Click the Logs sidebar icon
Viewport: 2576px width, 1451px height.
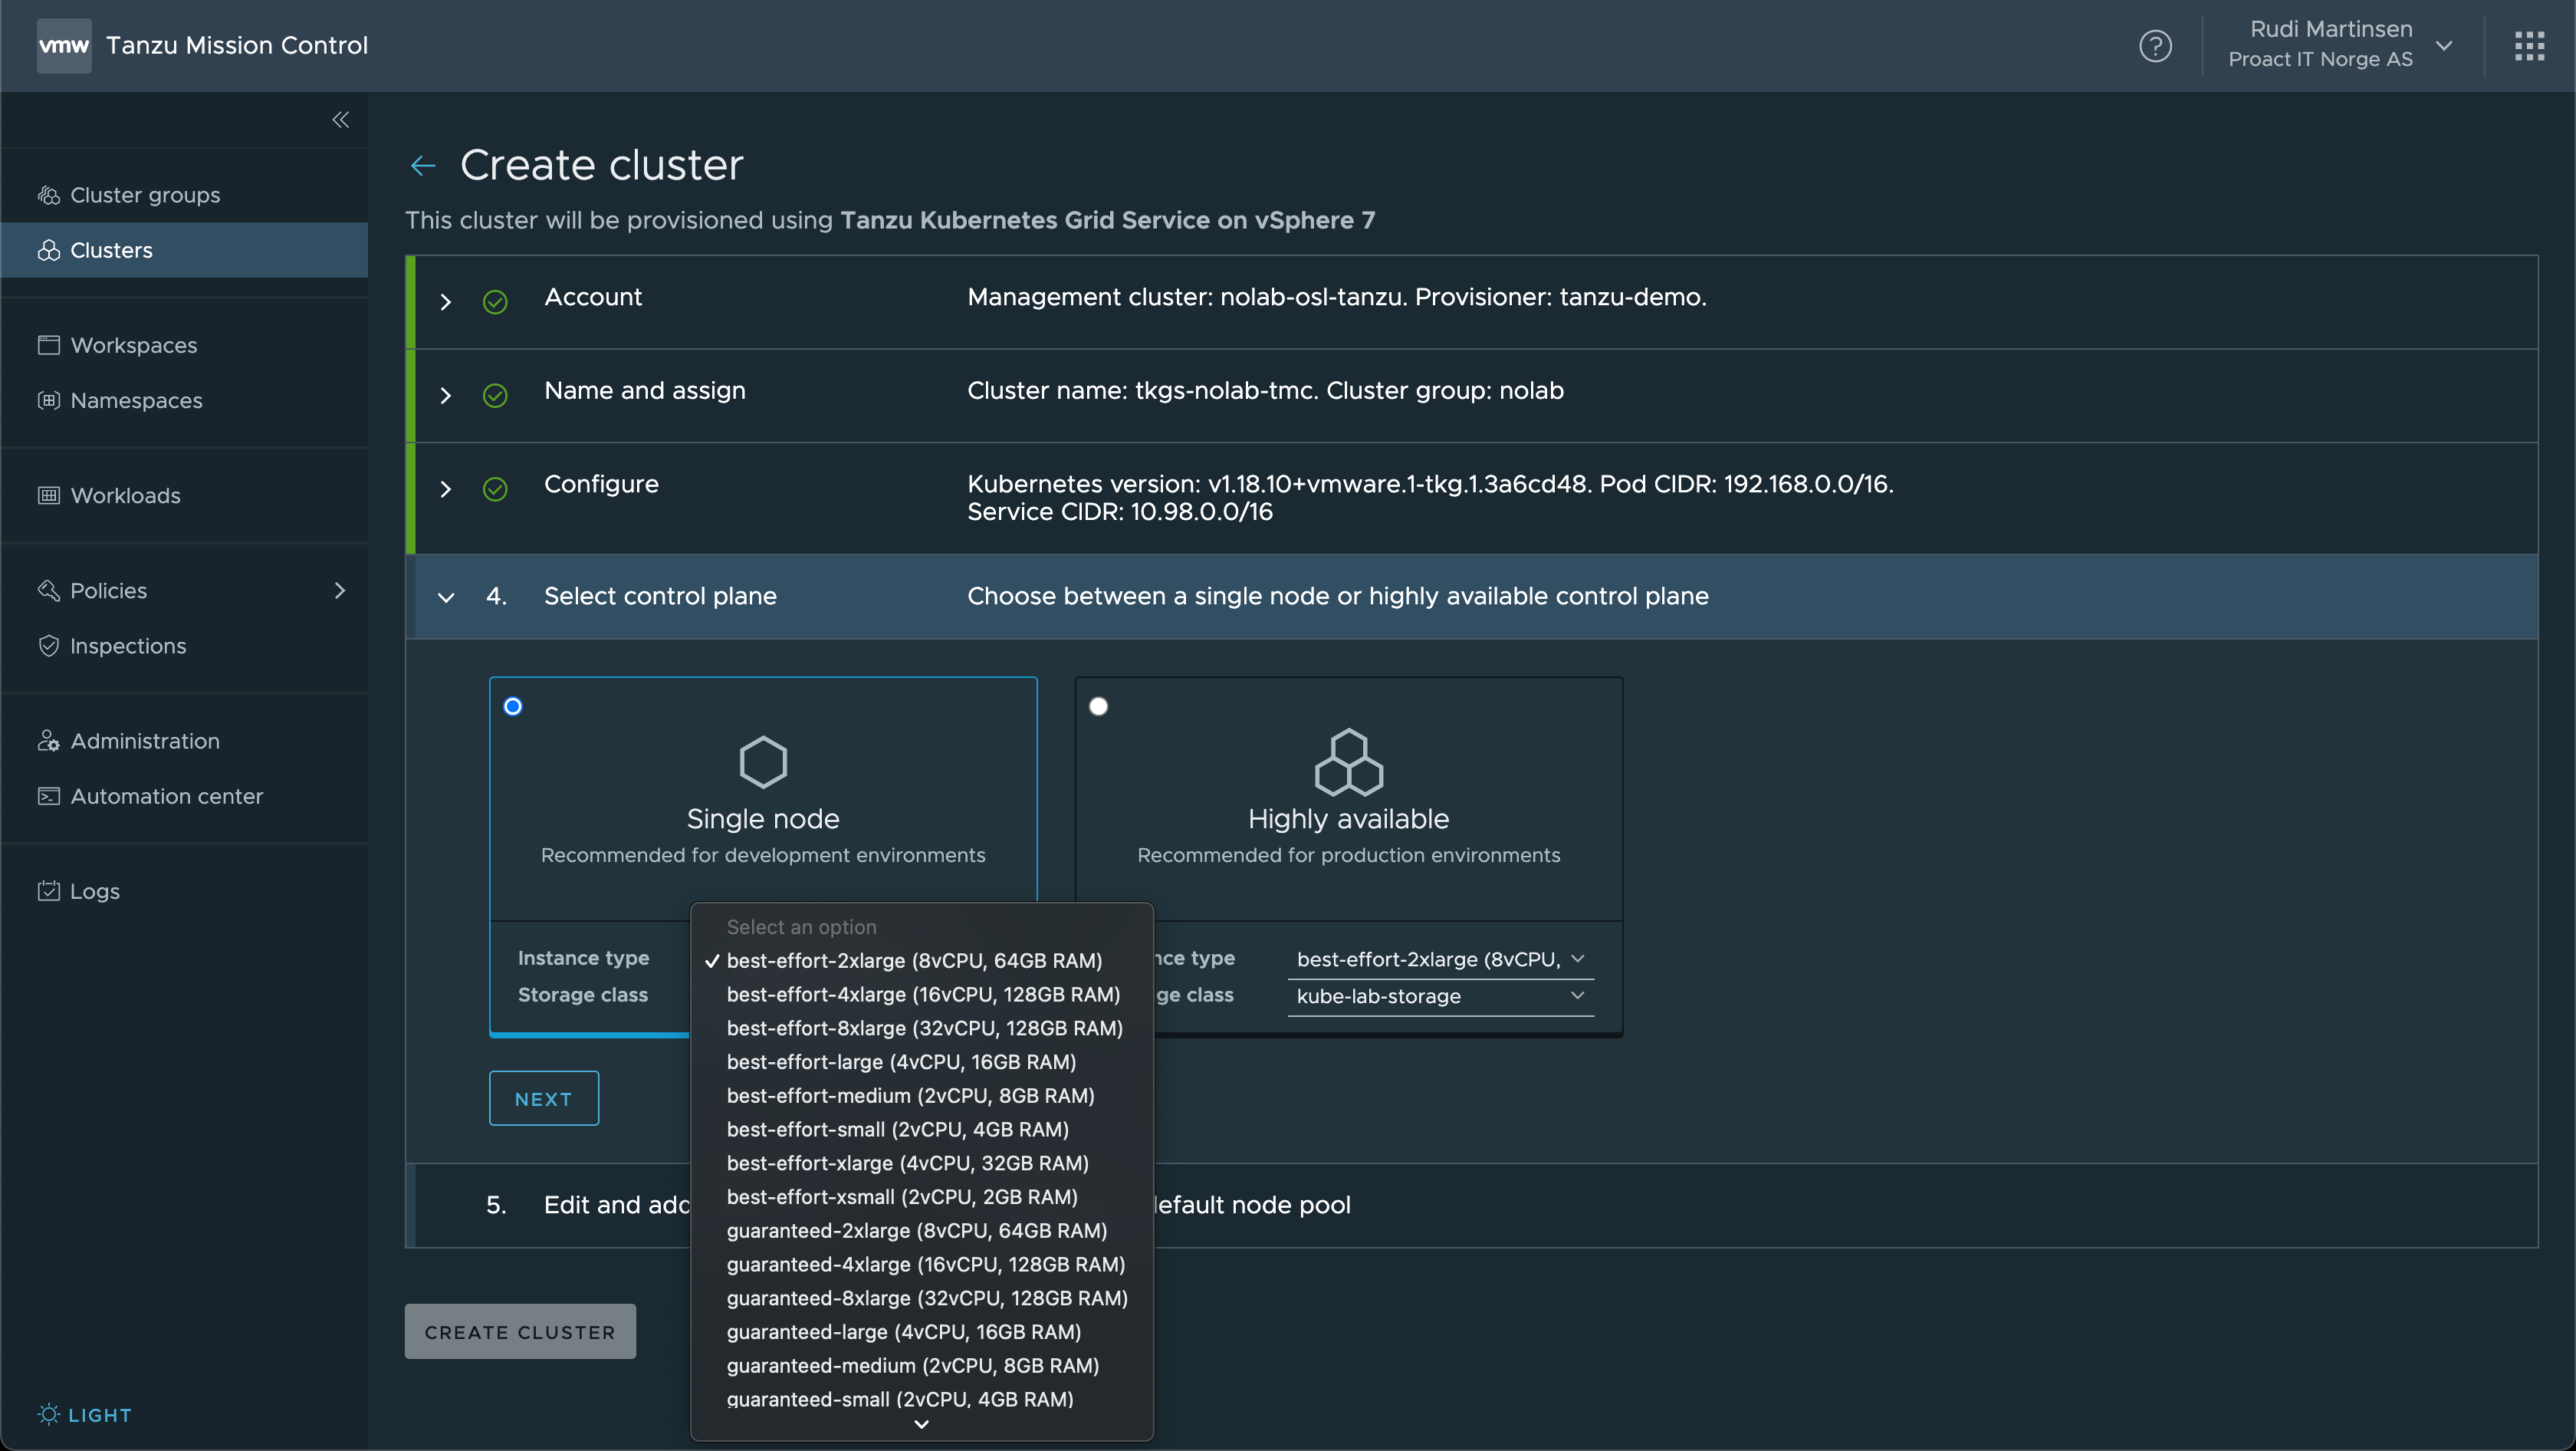pos(48,891)
